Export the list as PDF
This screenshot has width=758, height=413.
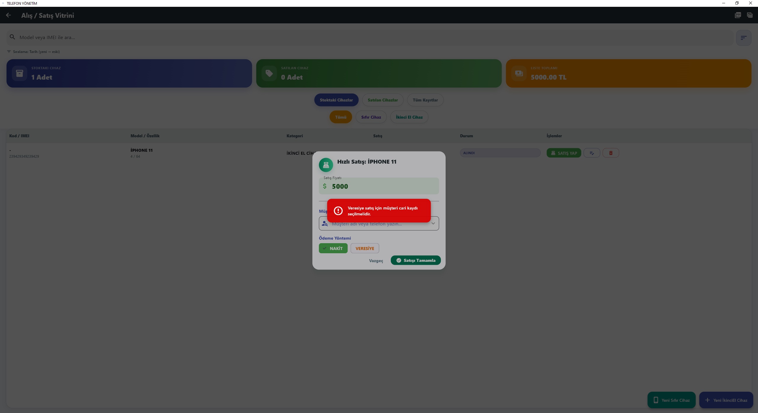click(738, 15)
